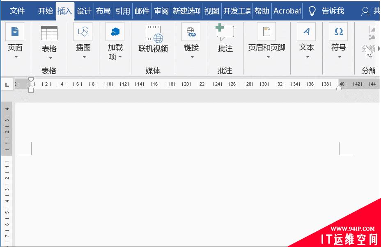Open the 审阅 (Review) tab
This screenshot has height=247, width=381.
click(x=161, y=11)
